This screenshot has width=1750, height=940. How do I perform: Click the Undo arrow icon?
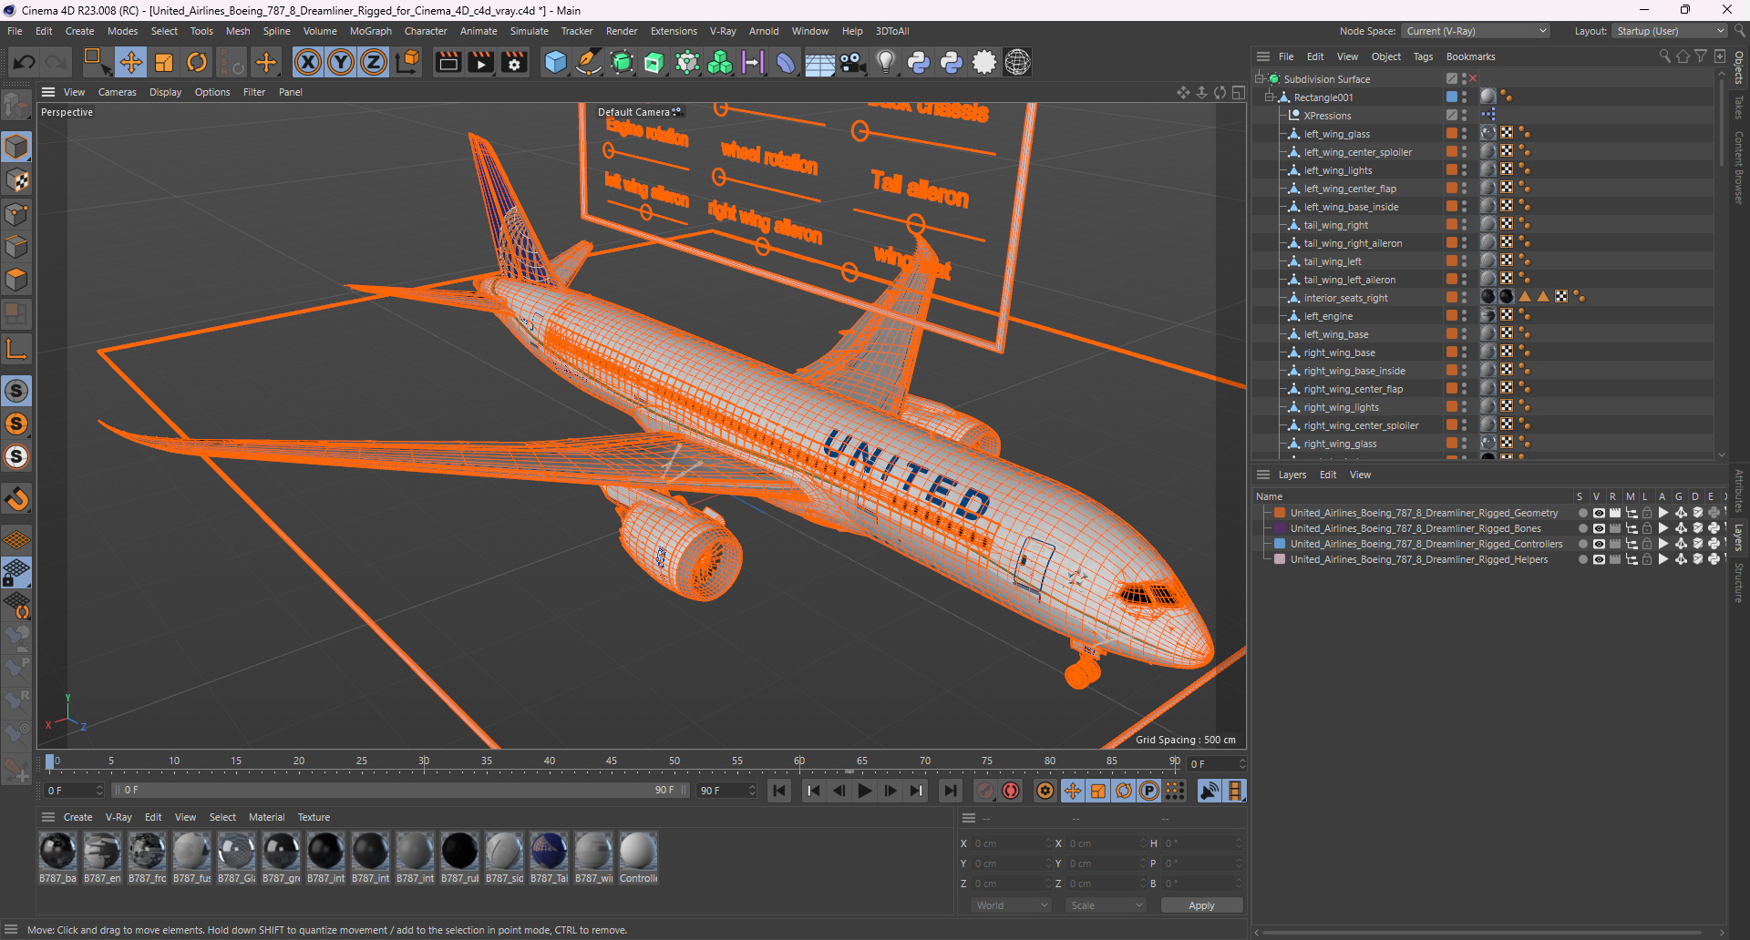point(25,62)
